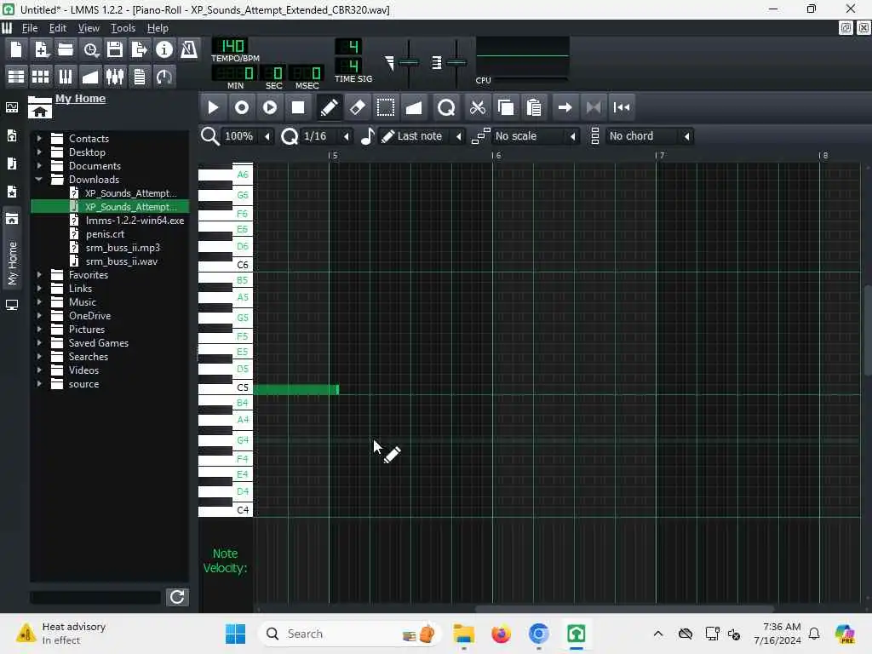Open the File menu

coord(30,28)
